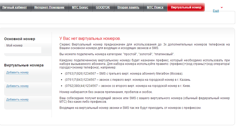Open the Личный кабинет tab

coord(15,7)
